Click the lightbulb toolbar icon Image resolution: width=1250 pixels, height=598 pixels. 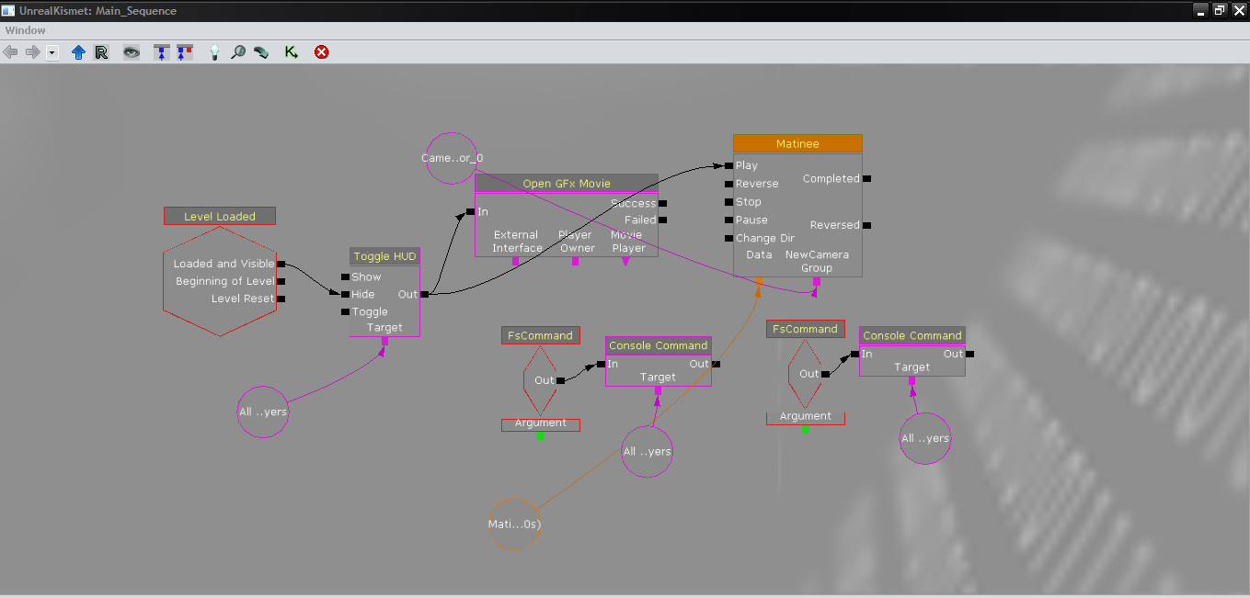[x=214, y=52]
